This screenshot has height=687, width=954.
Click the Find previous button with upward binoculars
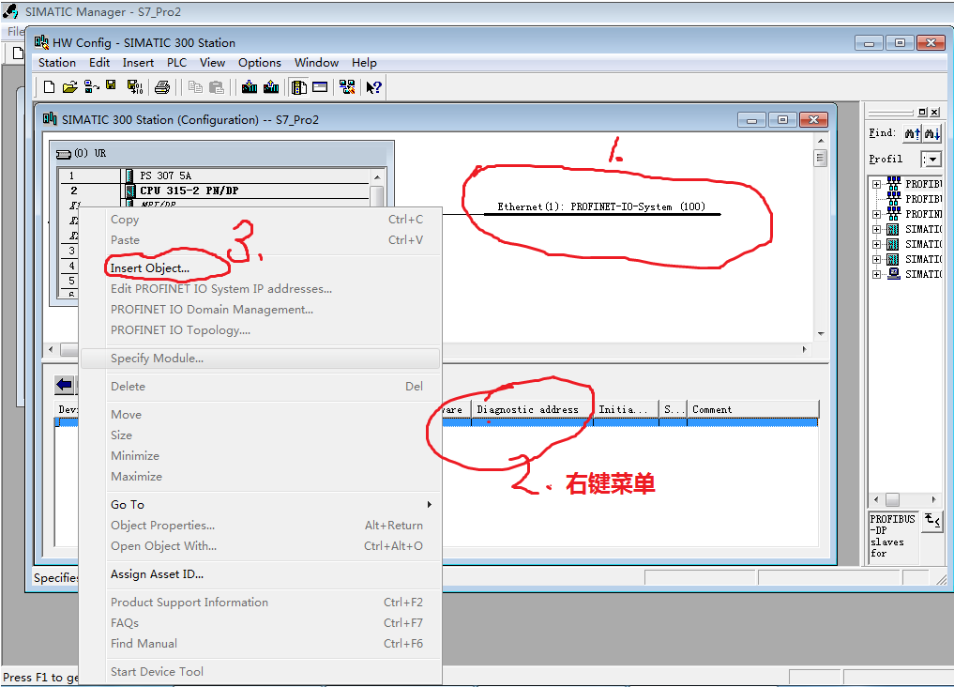(912, 132)
